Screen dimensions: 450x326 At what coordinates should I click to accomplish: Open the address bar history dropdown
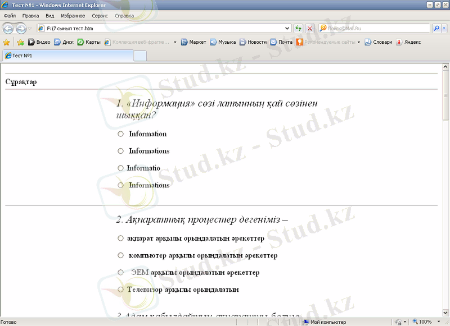[286, 27]
